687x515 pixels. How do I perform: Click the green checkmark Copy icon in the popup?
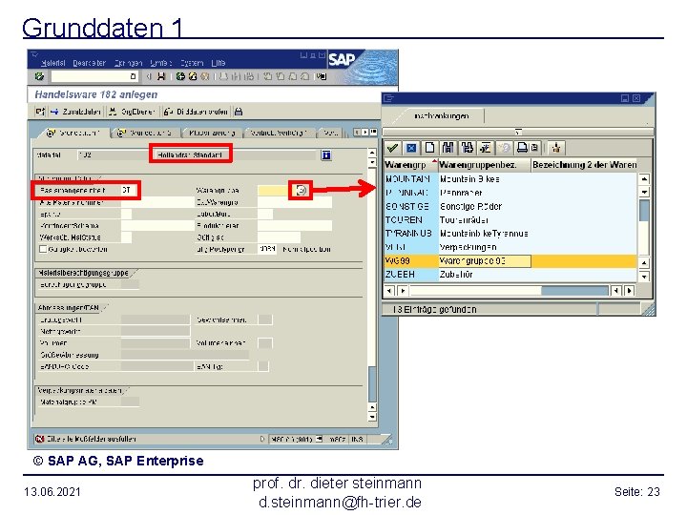point(392,148)
